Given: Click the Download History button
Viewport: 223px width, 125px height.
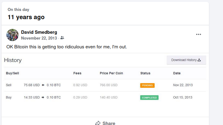Looking at the screenshot, I should pos(186,60).
